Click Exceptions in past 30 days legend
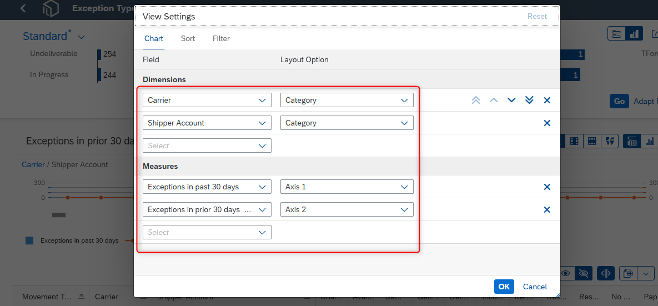658x306 pixels. (72, 240)
